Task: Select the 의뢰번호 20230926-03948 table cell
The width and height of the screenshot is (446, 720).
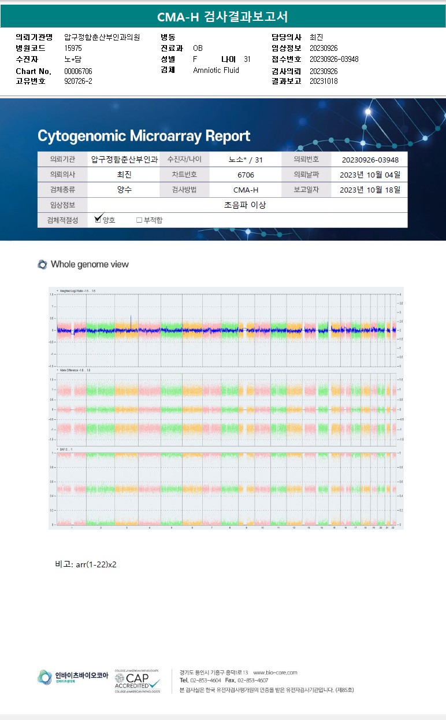Action: tap(370, 160)
